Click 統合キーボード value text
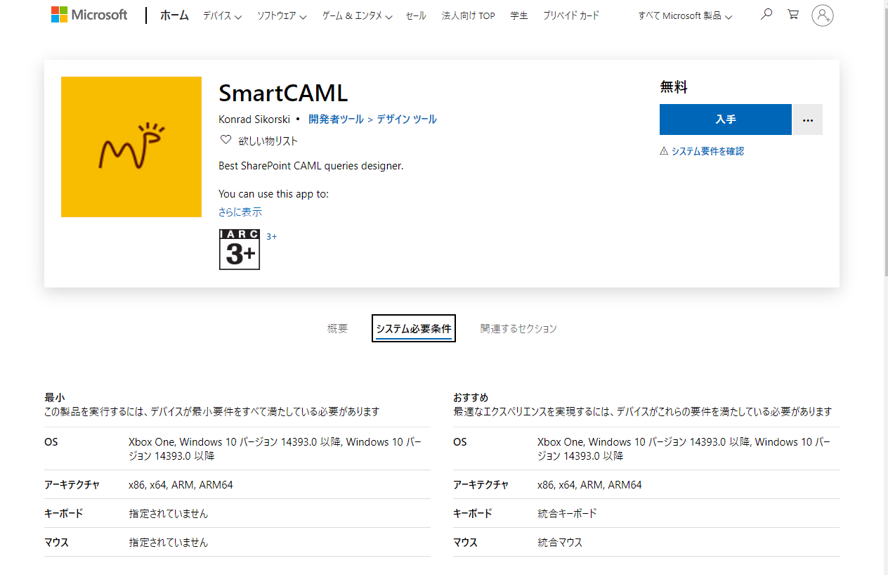Viewport: 888px width, 575px height. pyautogui.click(x=567, y=513)
